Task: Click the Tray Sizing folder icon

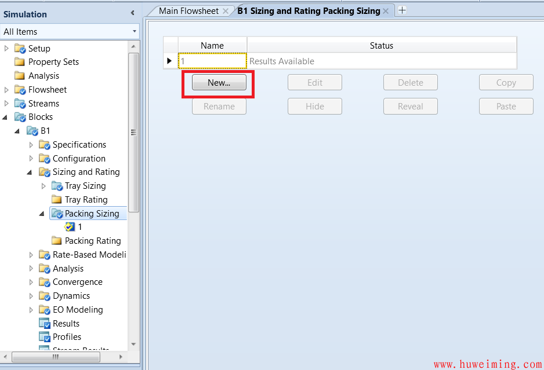Action: click(x=56, y=186)
